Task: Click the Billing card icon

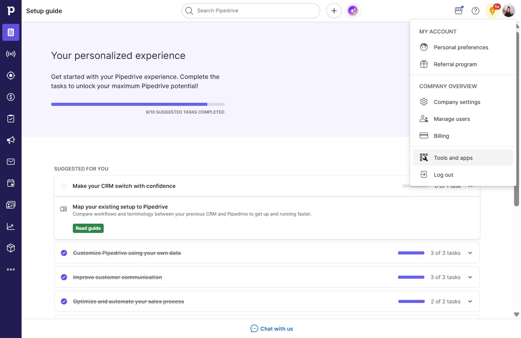Action: [x=424, y=136]
